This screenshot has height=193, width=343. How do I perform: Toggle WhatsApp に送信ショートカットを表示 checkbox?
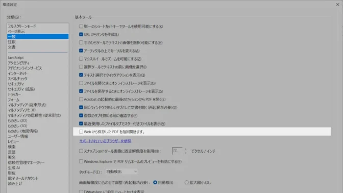pos(81,191)
